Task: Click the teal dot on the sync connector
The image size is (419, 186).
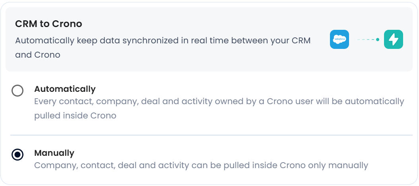Action: click(x=377, y=39)
